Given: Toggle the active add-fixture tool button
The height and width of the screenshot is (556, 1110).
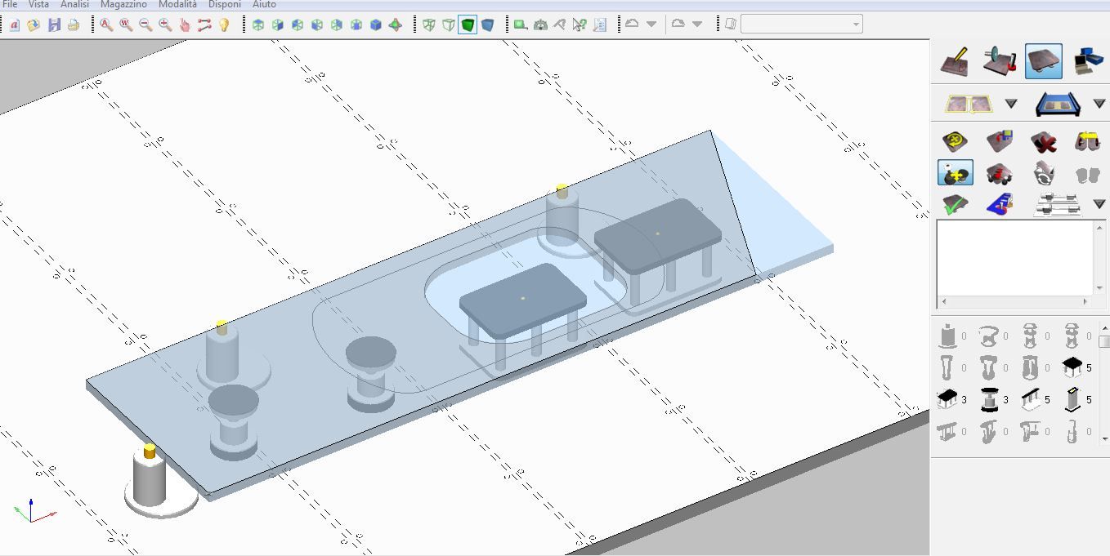Looking at the screenshot, I should tap(954, 173).
